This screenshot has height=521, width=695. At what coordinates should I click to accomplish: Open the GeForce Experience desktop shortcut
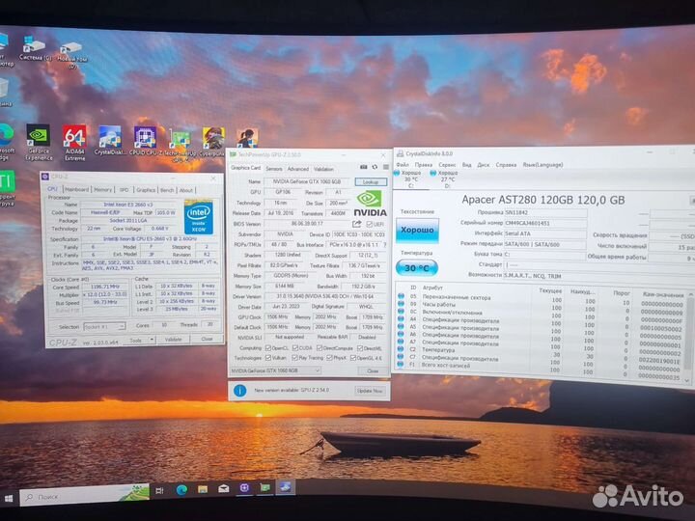coord(39,142)
